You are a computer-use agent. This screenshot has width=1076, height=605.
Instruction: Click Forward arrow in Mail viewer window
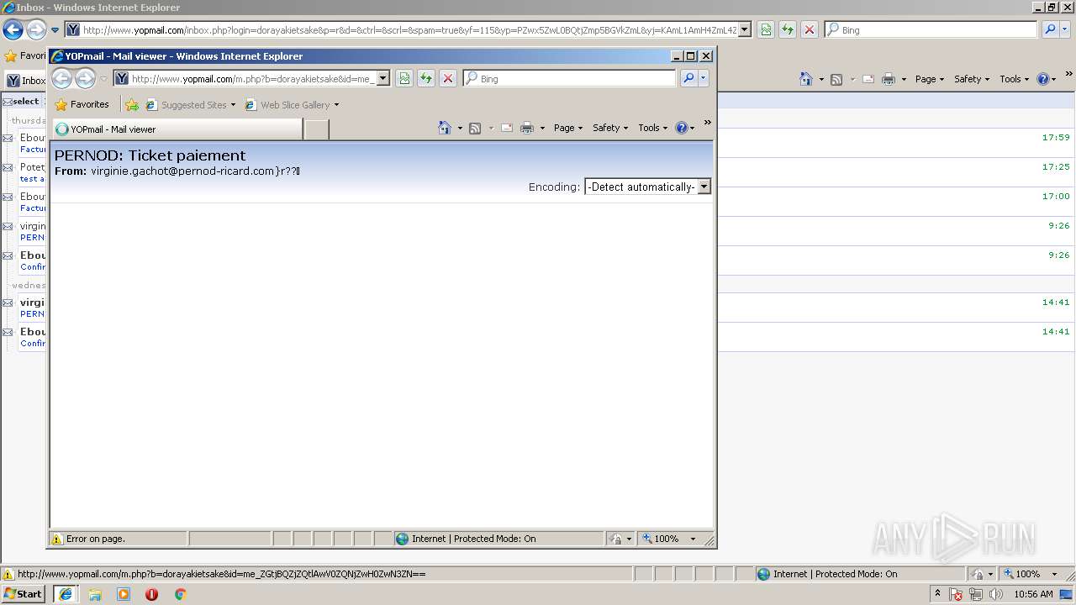(x=85, y=78)
